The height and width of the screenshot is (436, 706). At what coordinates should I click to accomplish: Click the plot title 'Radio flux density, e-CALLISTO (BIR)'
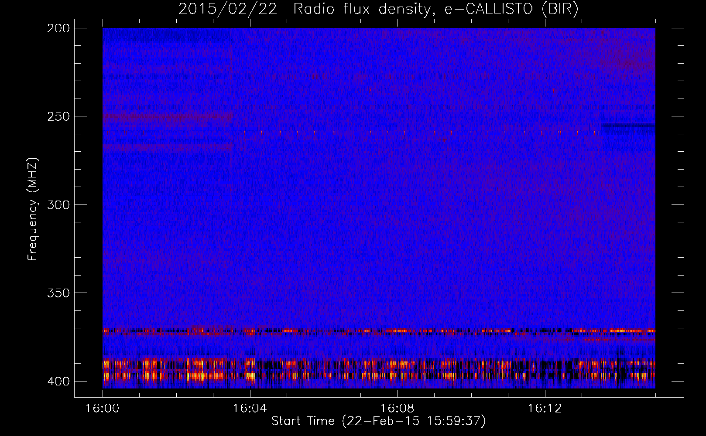435,9
